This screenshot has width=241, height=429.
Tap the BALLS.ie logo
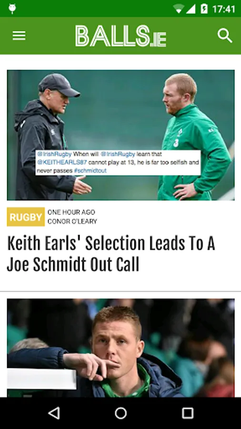tap(121, 36)
